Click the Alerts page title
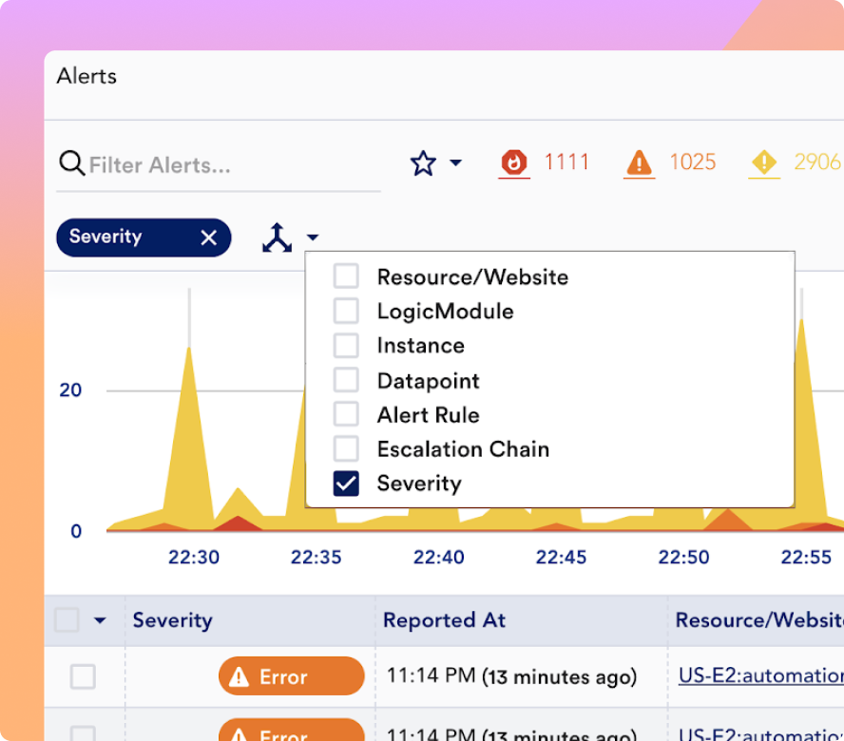The image size is (844, 741). tap(86, 76)
